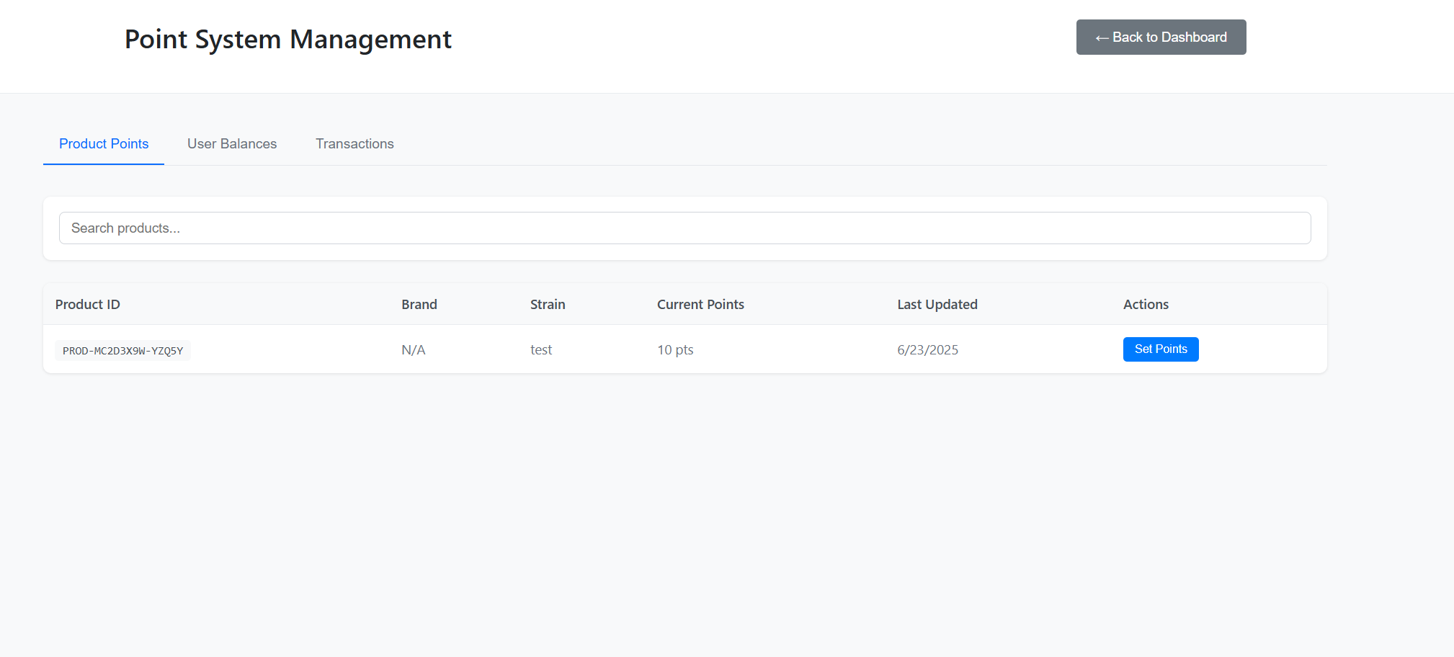
Task: Click the Current Points column header
Action: pos(700,305)
